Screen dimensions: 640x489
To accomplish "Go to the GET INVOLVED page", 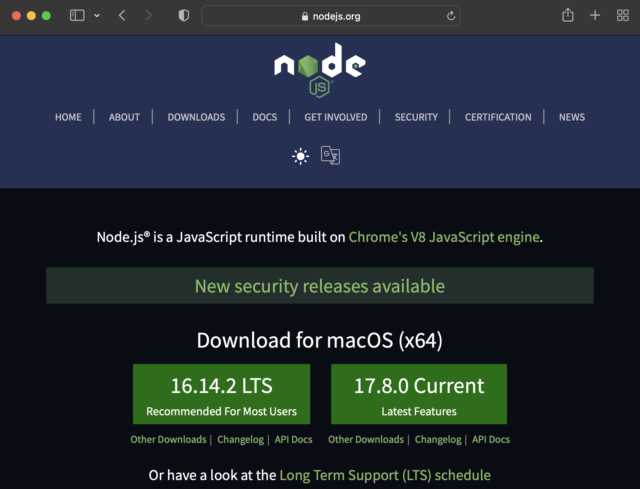I will tap(336, 117).
